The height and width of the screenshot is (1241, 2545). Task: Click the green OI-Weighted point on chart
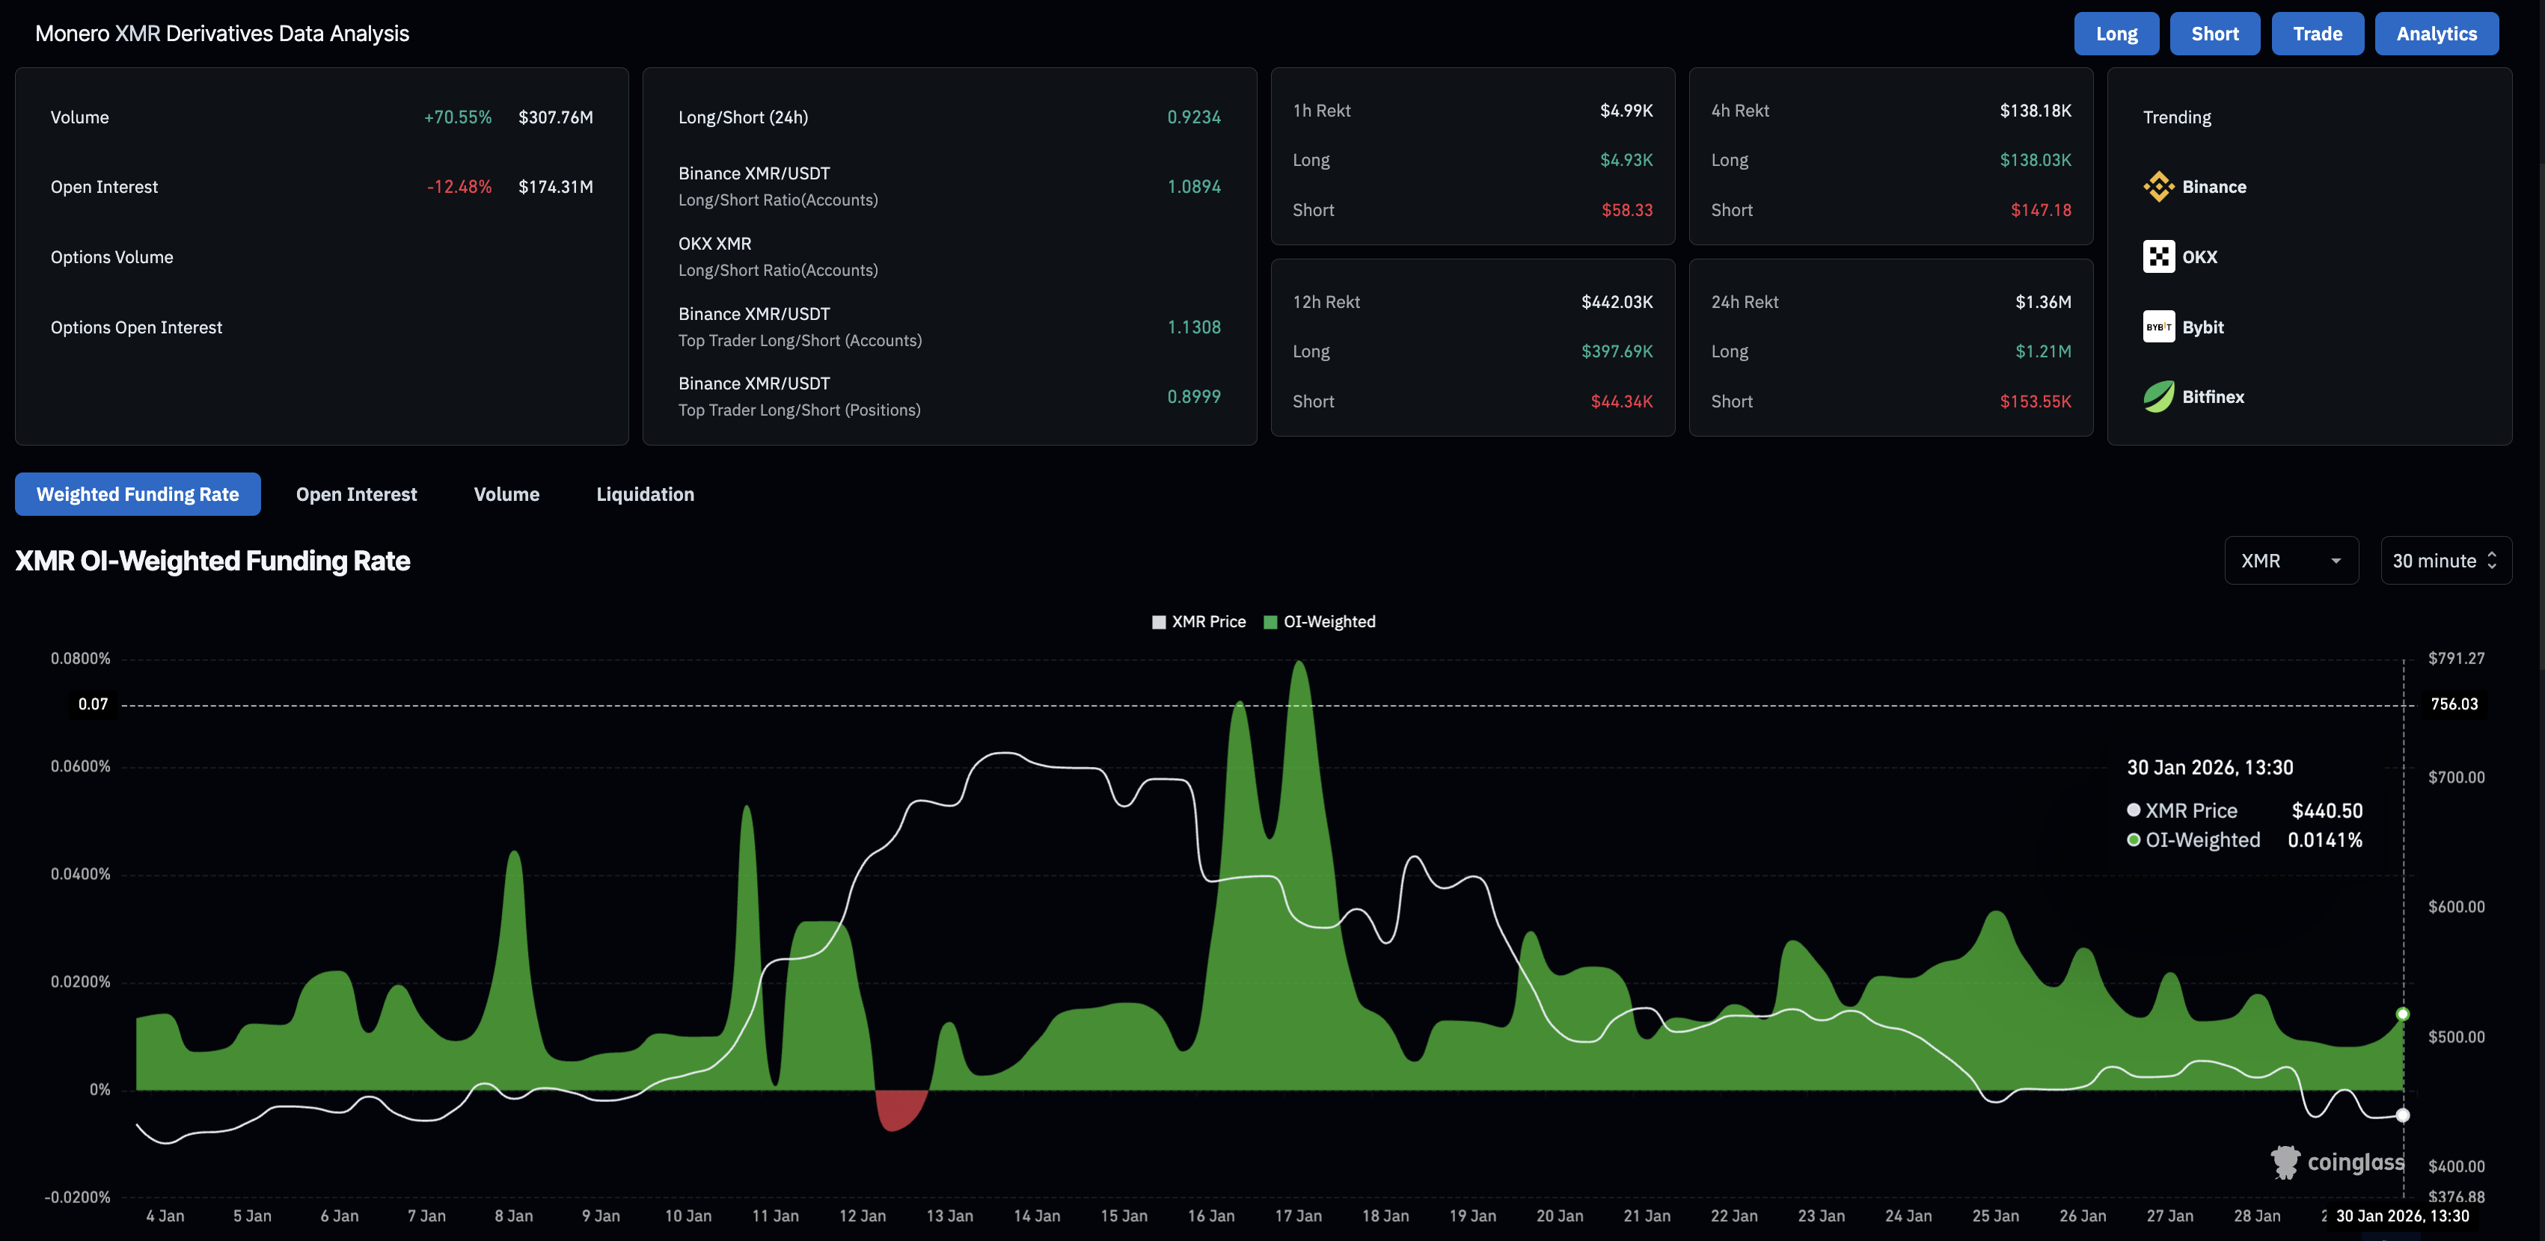[2403, 1014]
